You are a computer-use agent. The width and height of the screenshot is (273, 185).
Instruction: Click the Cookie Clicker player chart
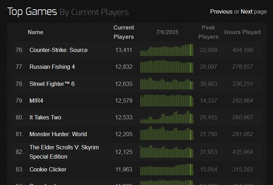point(167,170)
